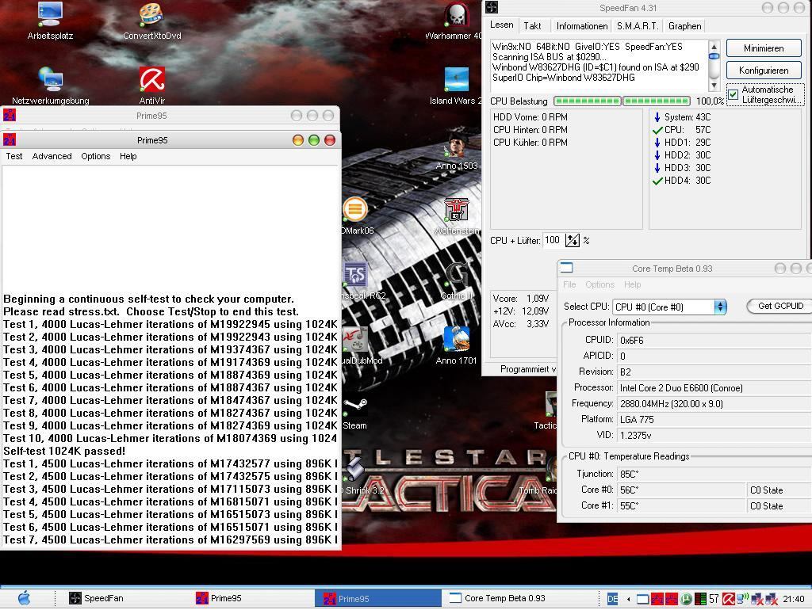Open the Help menu in Core Temp
The width and height of the screenshot is (812, 610).
tap(632, 284)
